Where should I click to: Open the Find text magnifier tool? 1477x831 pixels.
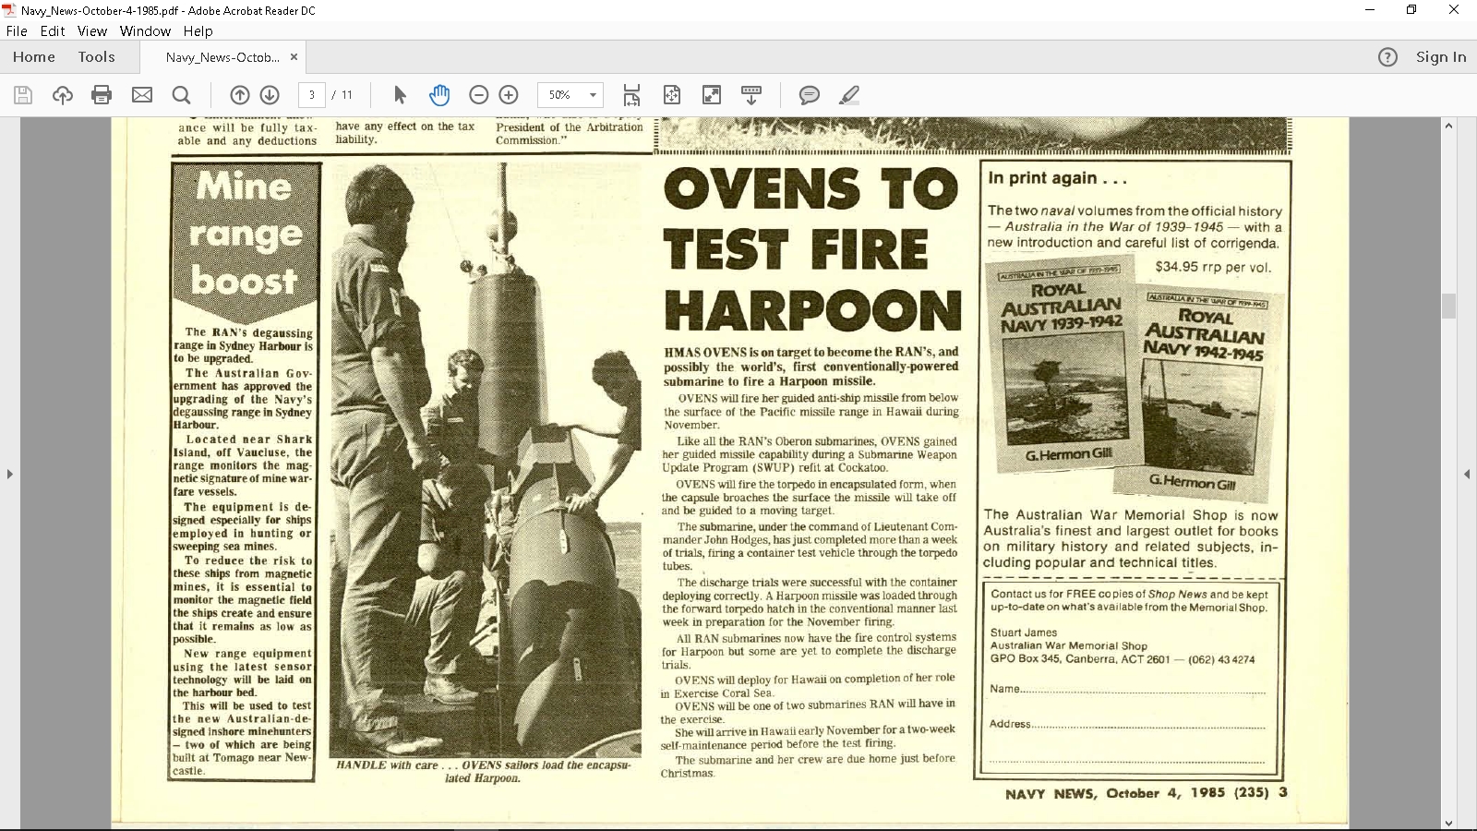point(182,95)
